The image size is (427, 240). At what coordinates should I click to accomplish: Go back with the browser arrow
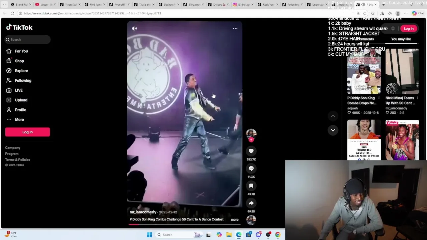pyautogui.click(x=4, y=13)
